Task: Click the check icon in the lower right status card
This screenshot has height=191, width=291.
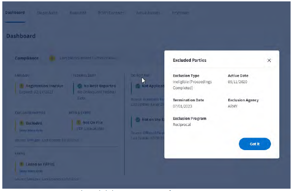Action: coord(137,120)
